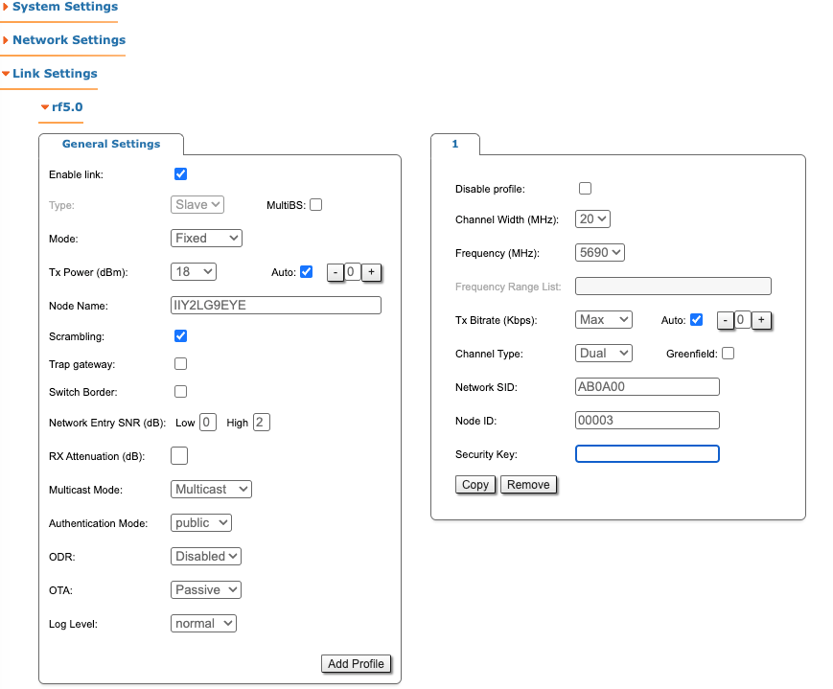Open the Log Level dropdown
Image resolution: width=833 pixels, height=689 pixels.
203,623
